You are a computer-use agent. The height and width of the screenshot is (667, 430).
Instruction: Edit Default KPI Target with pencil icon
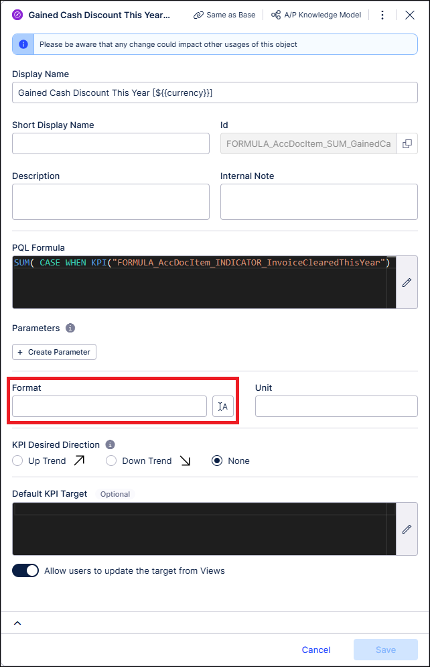(407, 529)
